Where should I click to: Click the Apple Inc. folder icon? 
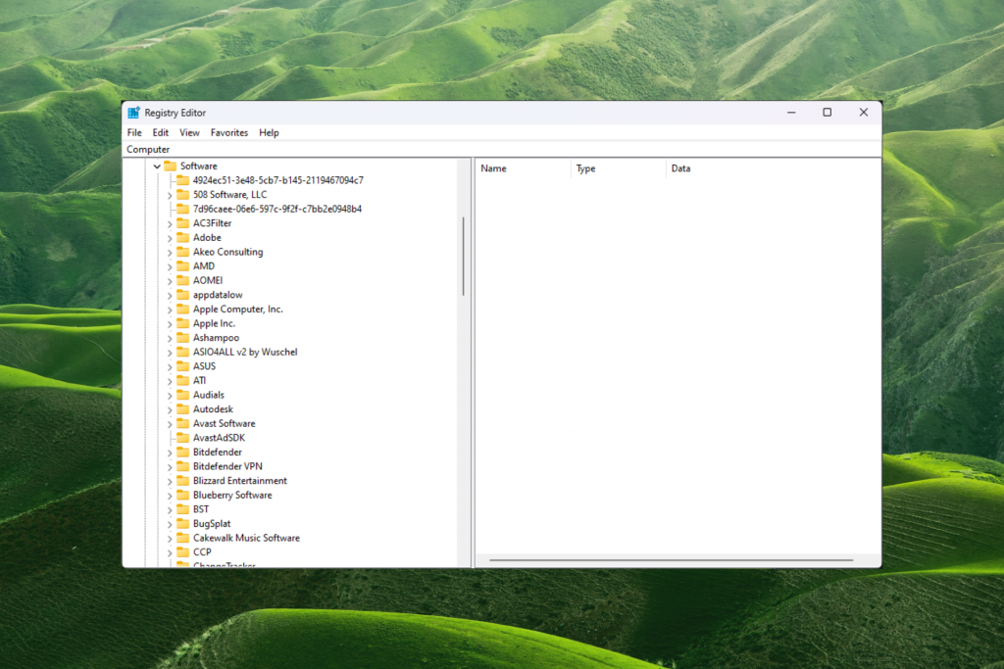(x=183, y=323)
